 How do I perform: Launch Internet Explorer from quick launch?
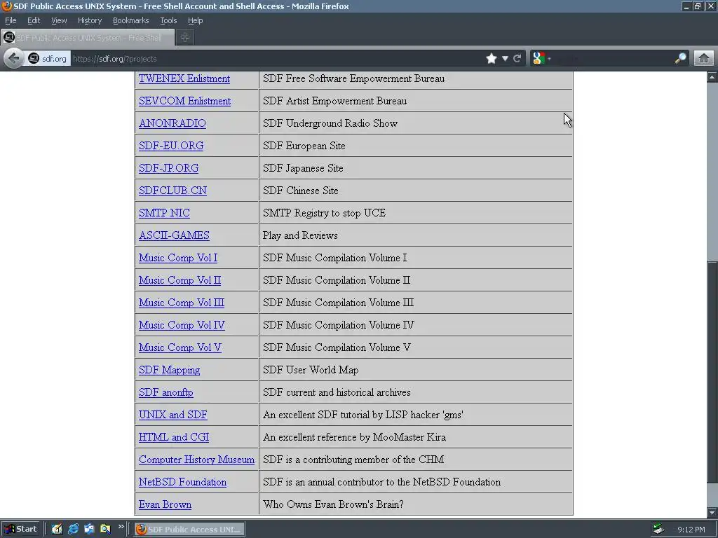73,530
